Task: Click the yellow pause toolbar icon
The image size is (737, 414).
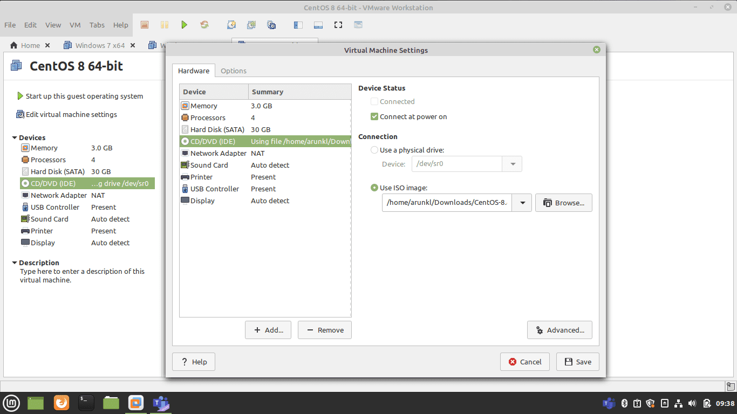Action: tap(165, 25)
